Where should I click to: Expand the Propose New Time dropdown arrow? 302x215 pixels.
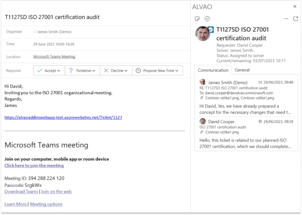point(177,71)
